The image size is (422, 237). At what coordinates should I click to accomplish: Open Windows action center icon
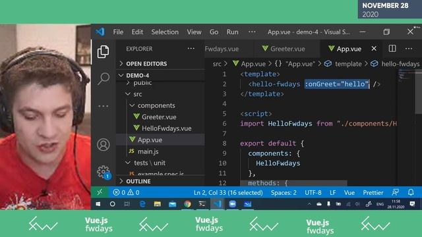tap(412, 204)
